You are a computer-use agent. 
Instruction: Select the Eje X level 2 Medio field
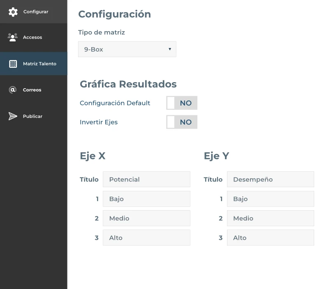[x=146, y=218]
